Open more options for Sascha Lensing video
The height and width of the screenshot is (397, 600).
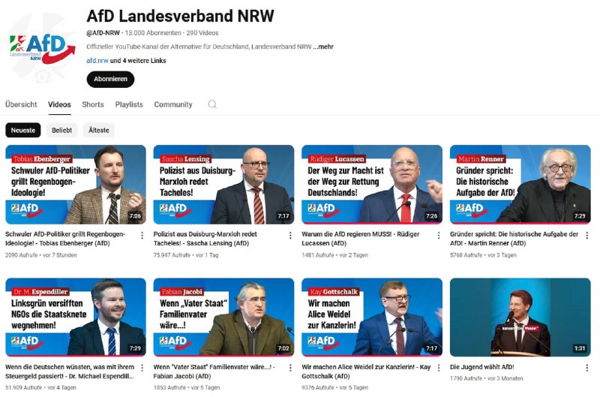290,236
